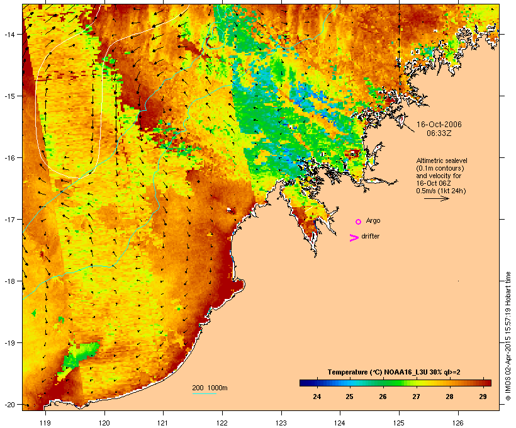
Task: Click the 200 1000m isobath label
Action: [210, 388]
